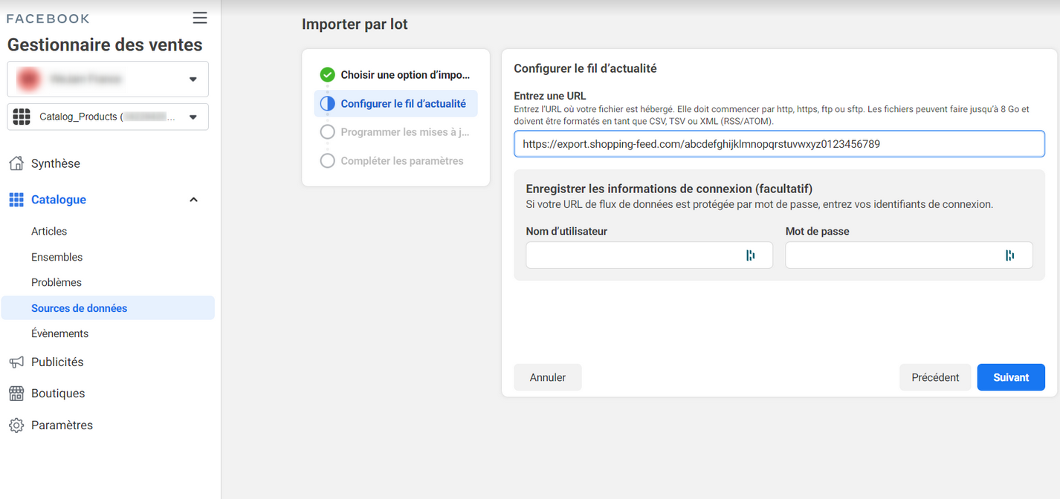Screen dimensions: 1060x499
Task: Open the business account dropdown
Action: 108,79
